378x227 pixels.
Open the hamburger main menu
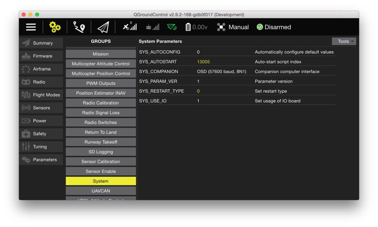(x=31, y=27)
